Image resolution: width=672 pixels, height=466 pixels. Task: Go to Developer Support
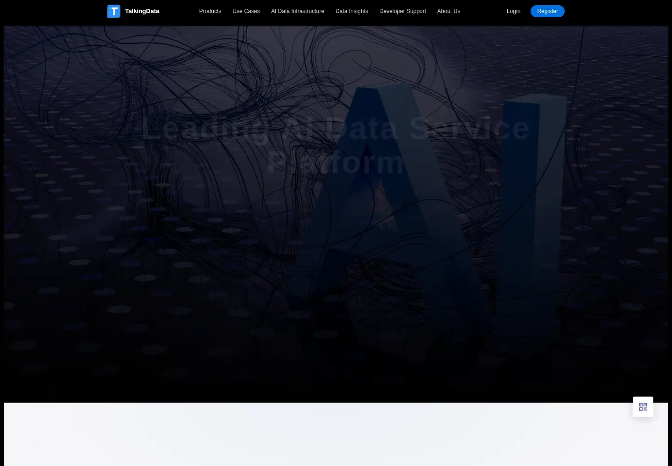coord(403,11)
